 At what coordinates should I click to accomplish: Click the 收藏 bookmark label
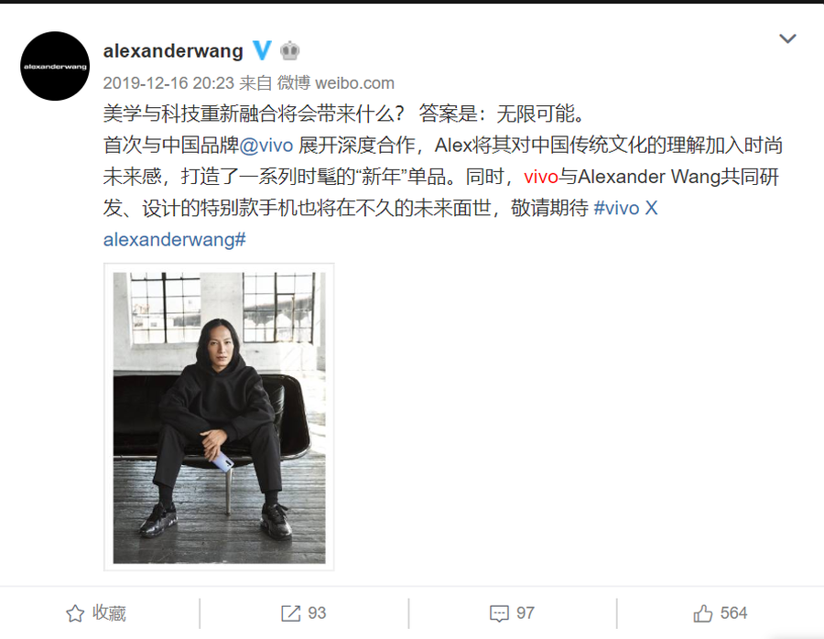pos(109,613)
